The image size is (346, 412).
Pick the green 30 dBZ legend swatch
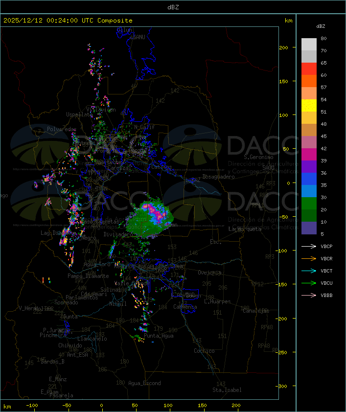pyautogui.click(x=309, y=204)
